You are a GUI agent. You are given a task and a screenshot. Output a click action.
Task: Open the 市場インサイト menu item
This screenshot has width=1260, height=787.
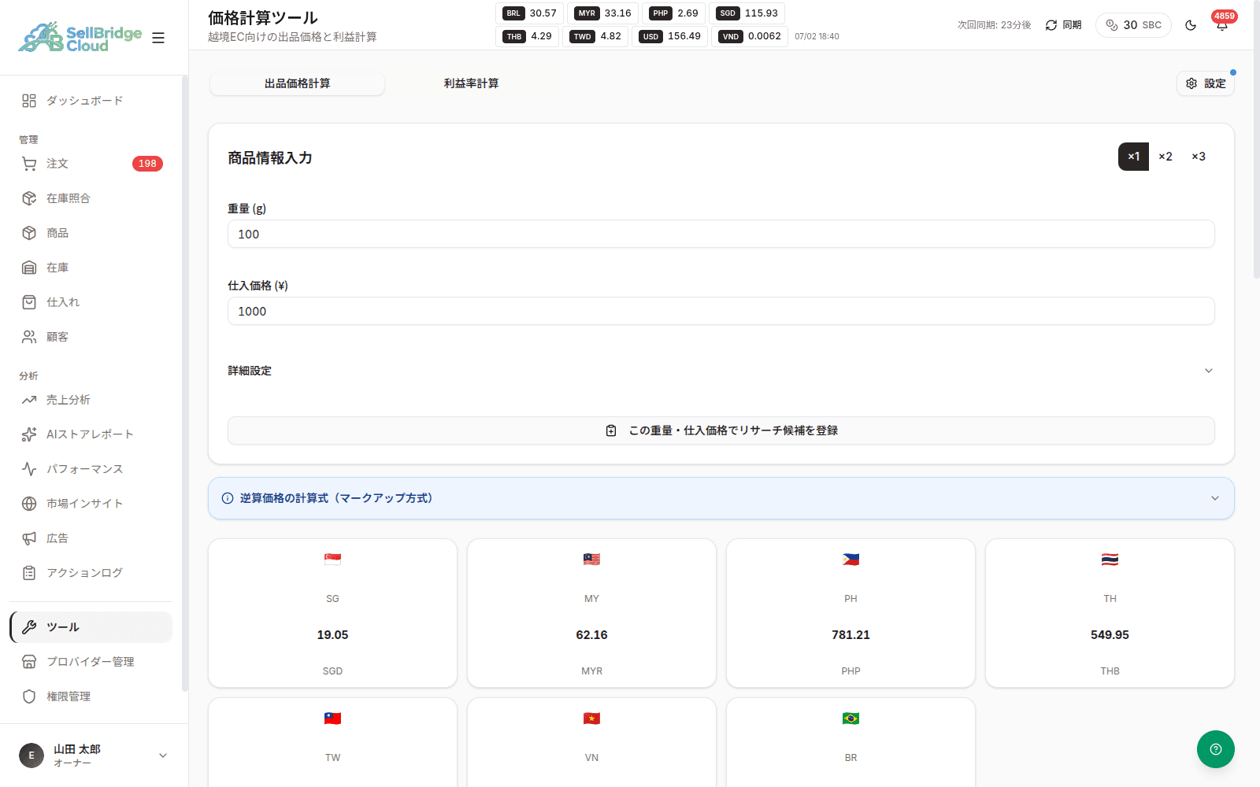pos(91,504)
